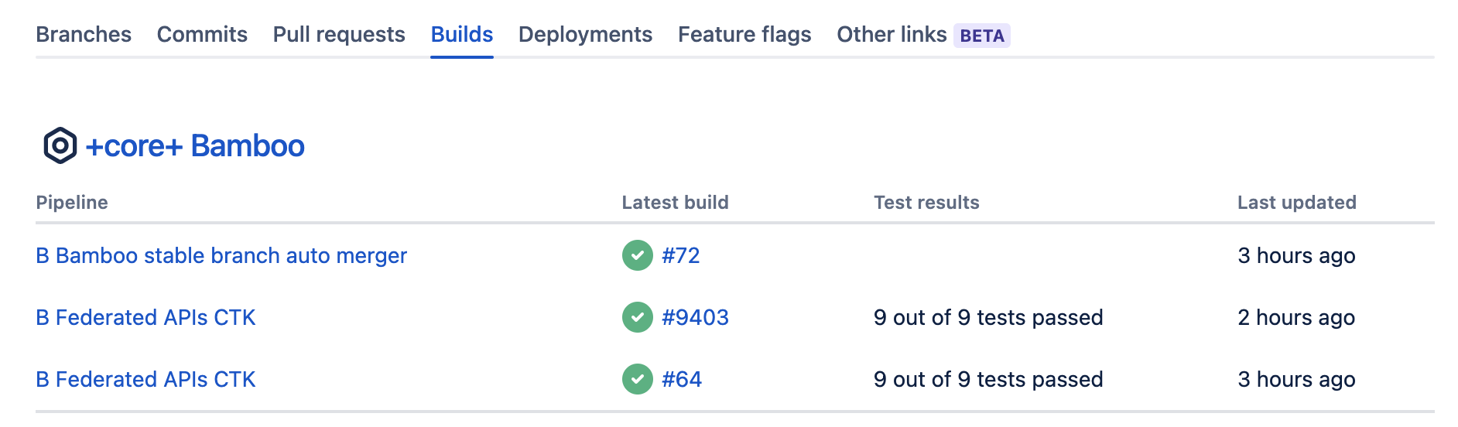1458x427 pixels.
Task: Click the Pipeline column header
Action: [72, 203]
